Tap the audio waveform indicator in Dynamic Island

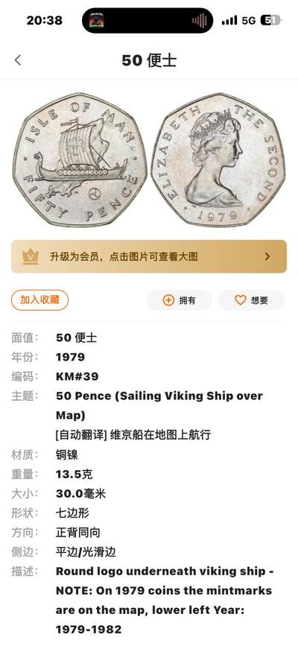tap(199, 20)
